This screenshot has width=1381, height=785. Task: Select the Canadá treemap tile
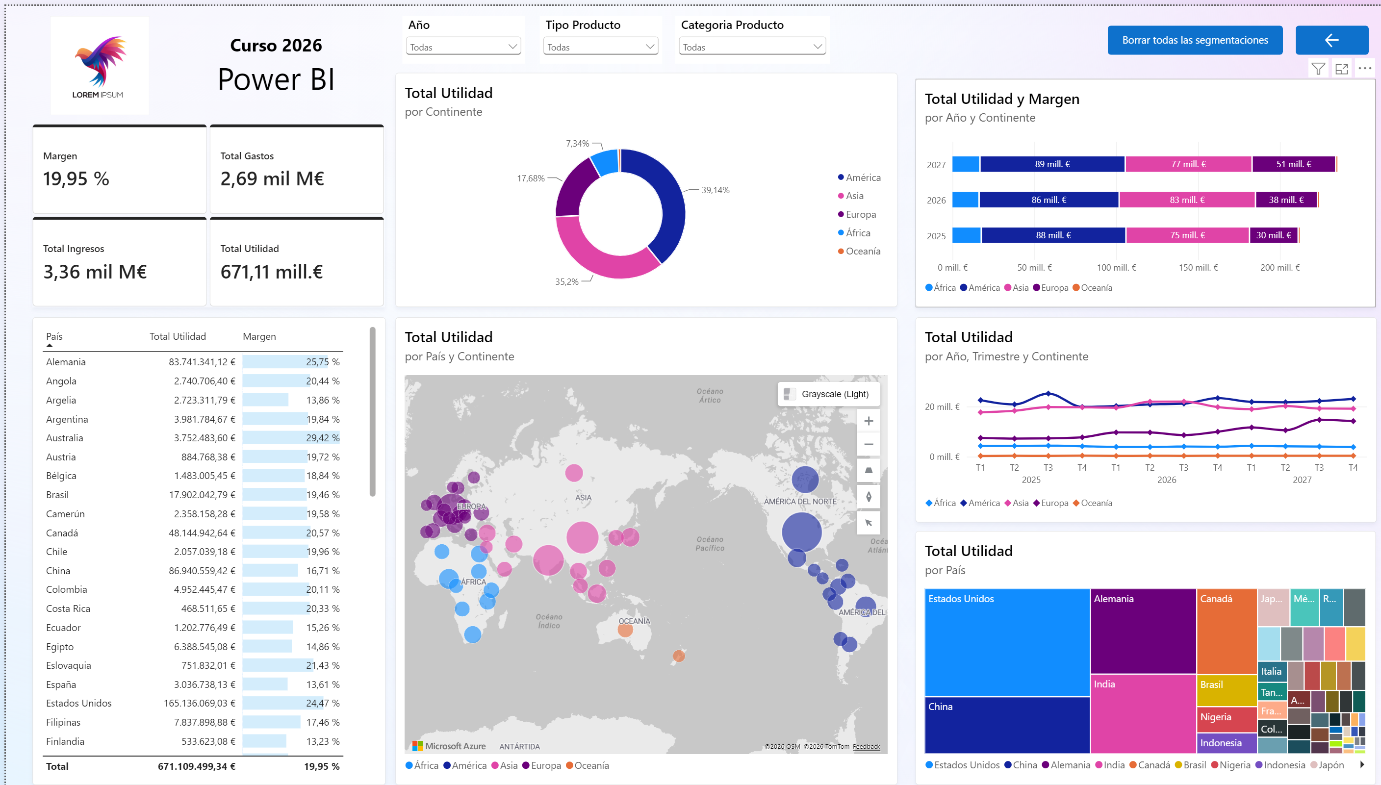(1227, 632)
